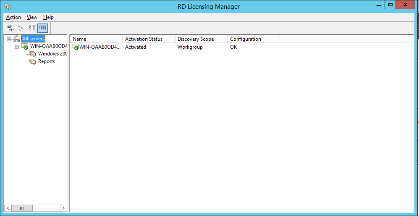Click the Windows 200 license node icon
Screen dimensions: 419x216
tap(32, 54)
